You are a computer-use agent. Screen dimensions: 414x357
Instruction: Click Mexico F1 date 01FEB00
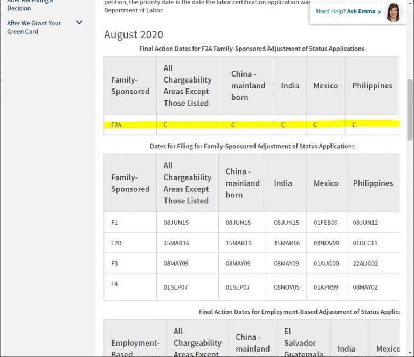coord(326,223)
